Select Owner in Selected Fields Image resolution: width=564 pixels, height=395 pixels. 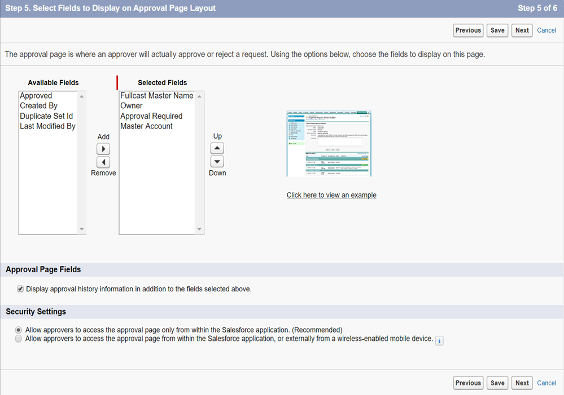coord(157,106)
